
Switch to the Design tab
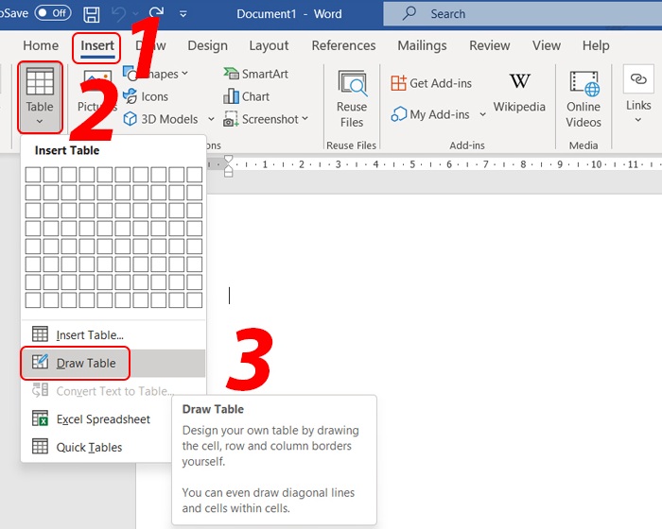(207, 45)
